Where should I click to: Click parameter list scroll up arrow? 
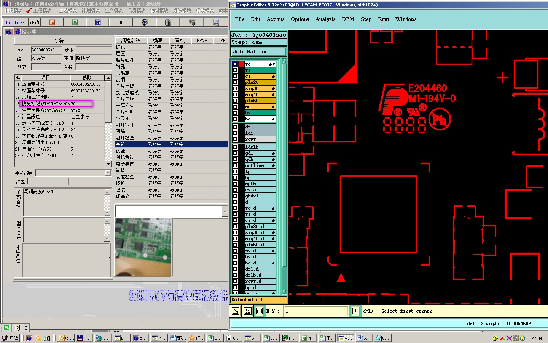108,78
